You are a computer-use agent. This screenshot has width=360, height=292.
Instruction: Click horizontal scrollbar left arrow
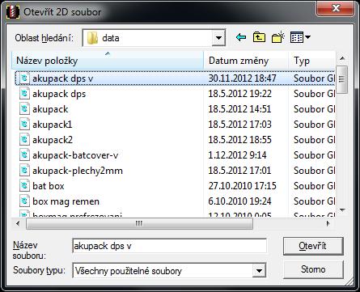coord(18,223)
